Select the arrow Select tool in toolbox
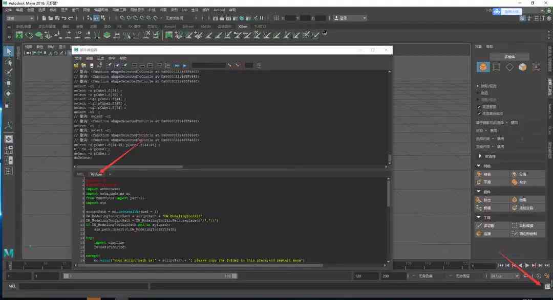 [x=9, y=52]
